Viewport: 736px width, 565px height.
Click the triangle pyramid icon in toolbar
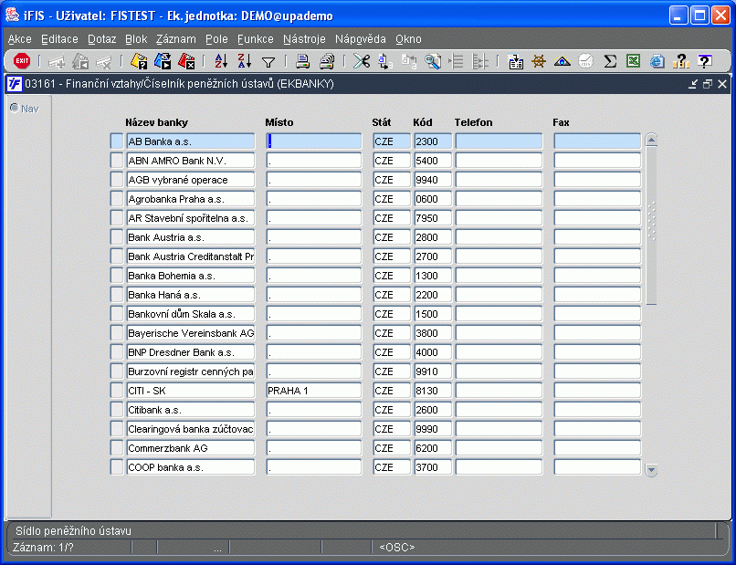click(x=563, y=61)
